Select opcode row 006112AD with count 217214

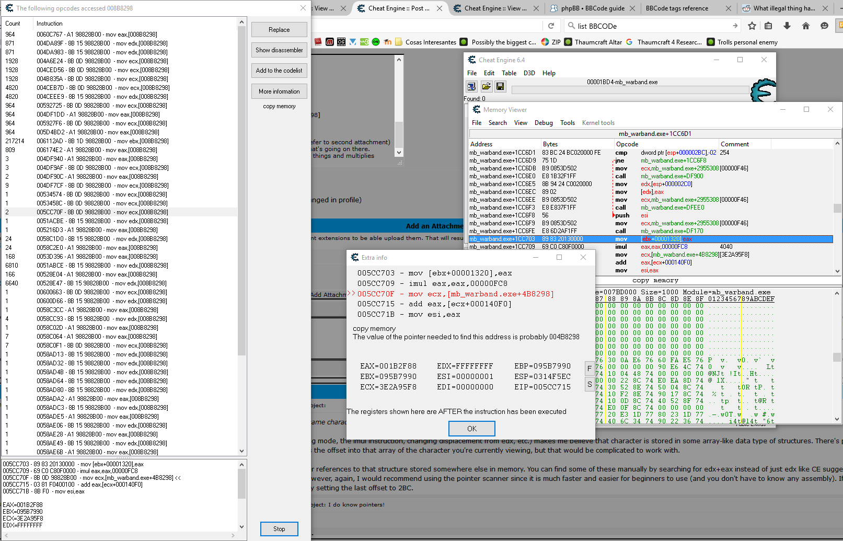coord(119,141)
